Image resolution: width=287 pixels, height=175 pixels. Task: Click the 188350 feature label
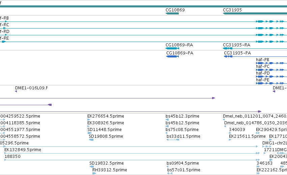[12, 157]
